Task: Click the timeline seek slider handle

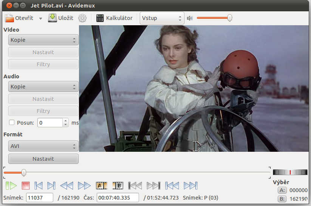Action: pos(23,172)
